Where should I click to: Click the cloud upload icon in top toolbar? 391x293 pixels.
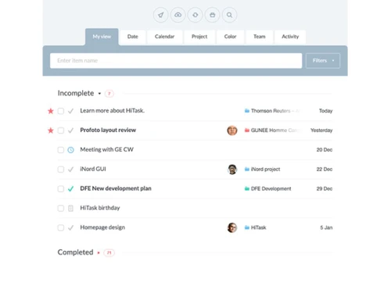pyautogui.click(x=178, y=15)
